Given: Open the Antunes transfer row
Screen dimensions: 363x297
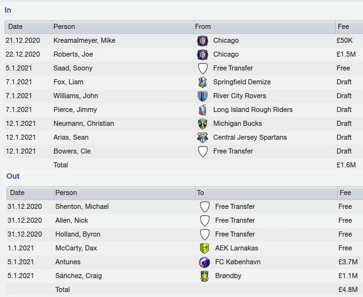Looking at the screenshot, I should point(184,262).
